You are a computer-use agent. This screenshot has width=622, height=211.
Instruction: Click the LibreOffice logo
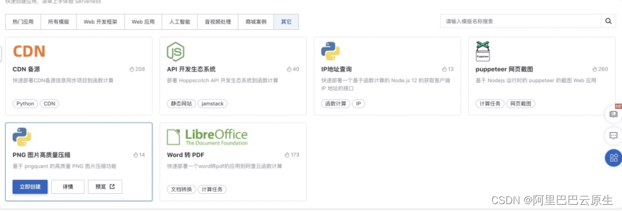click(207, 137)
